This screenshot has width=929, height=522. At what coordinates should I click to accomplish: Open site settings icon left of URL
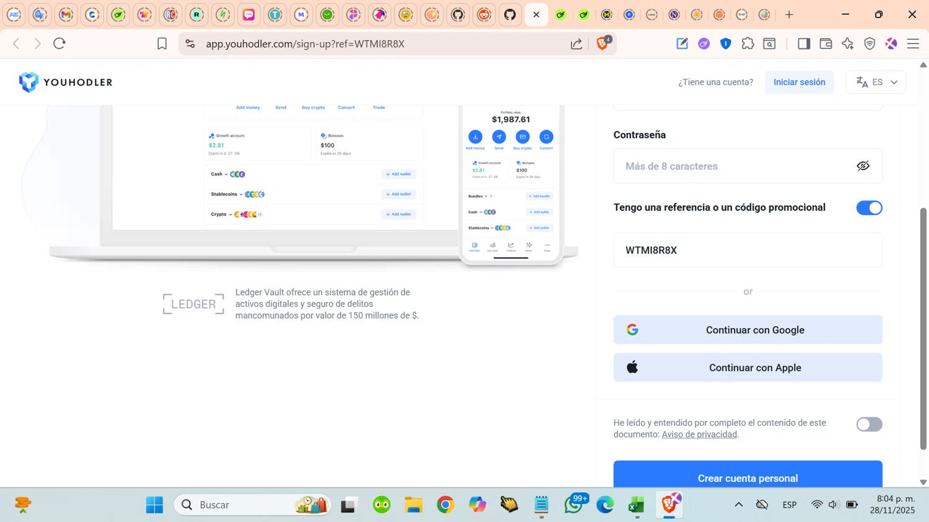[190, 44]
